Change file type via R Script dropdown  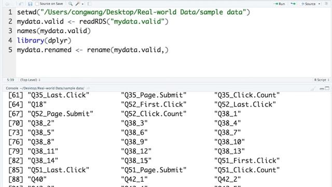[x=322, y=80]
